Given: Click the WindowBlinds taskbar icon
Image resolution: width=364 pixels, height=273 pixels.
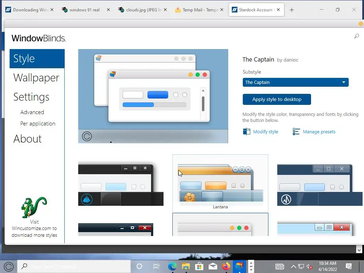Looking at the screenshot, I should 239,266.
